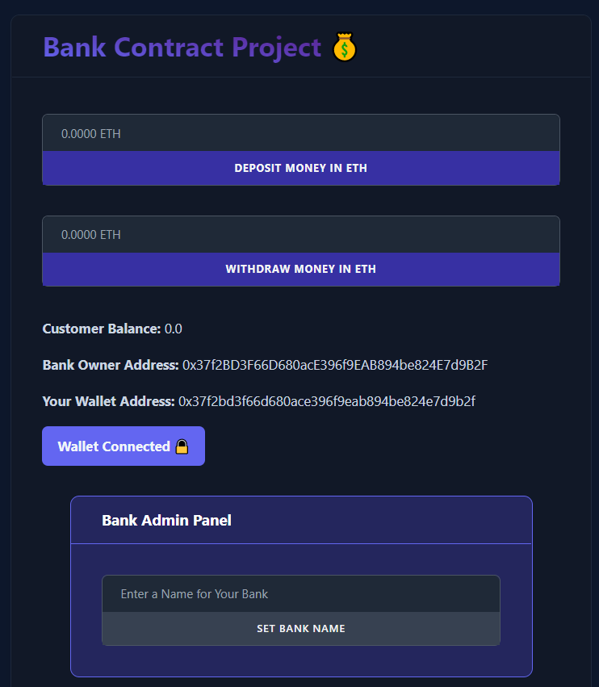Select the withdraw amount input field
Viewport: 599px width, 687px height.
(300, 234)
